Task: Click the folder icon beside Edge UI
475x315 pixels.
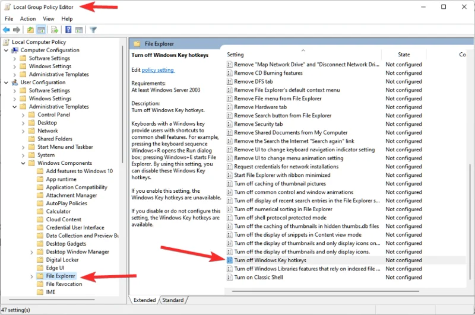Action: tap(40, 268)
